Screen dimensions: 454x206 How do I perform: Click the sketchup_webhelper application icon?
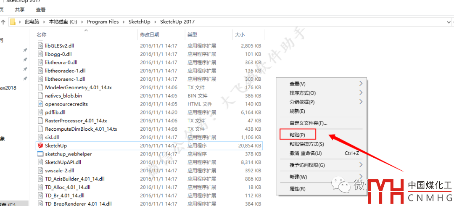[40, 154]
